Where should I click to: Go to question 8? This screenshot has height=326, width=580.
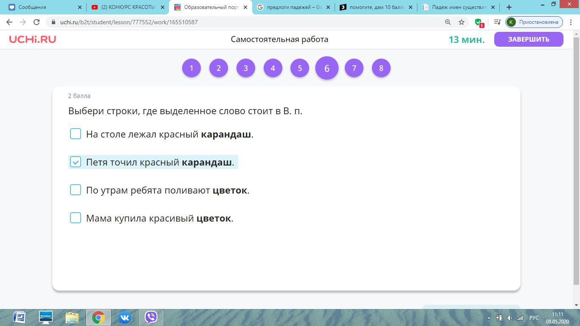381,68
